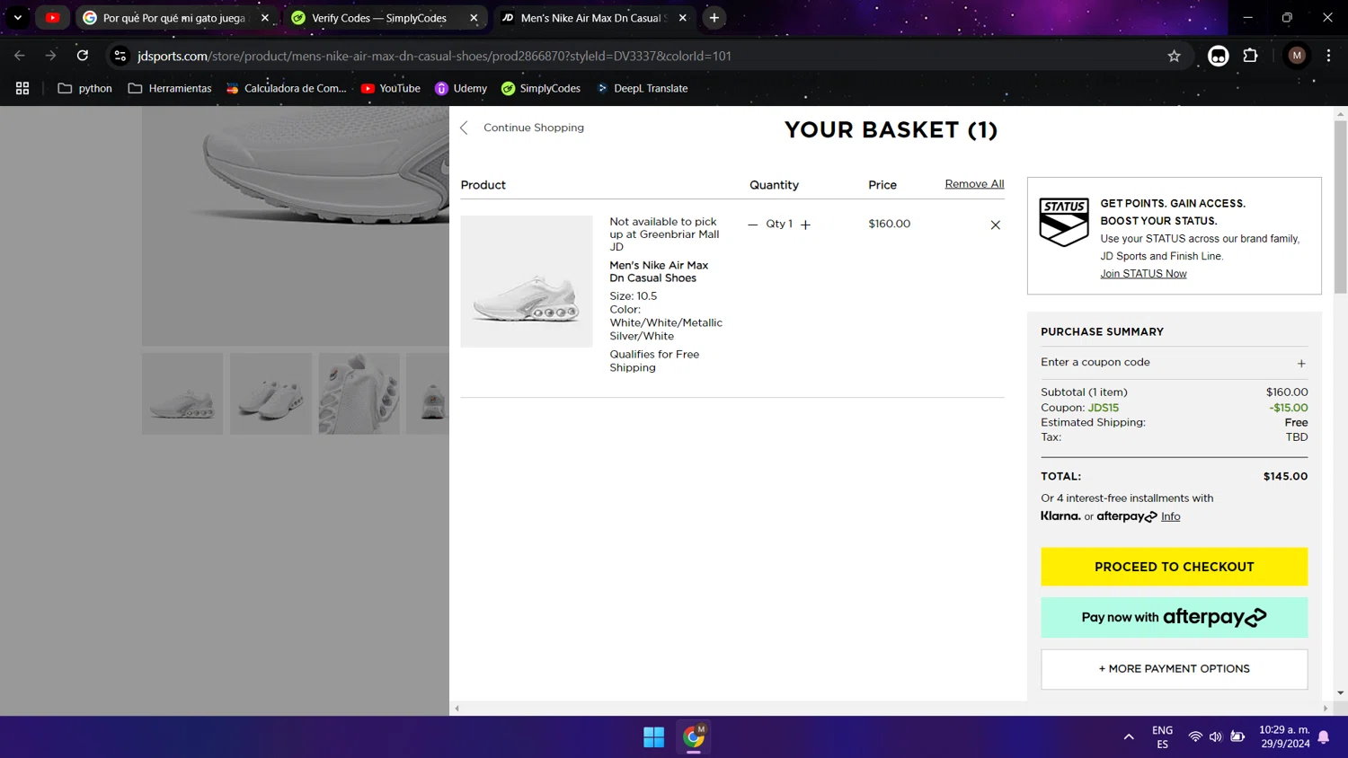The width and height of the screenshot is (1348, 758).
Task: Click the horizontal scrollbar of basket panel
Action: [x=890, y=709]
